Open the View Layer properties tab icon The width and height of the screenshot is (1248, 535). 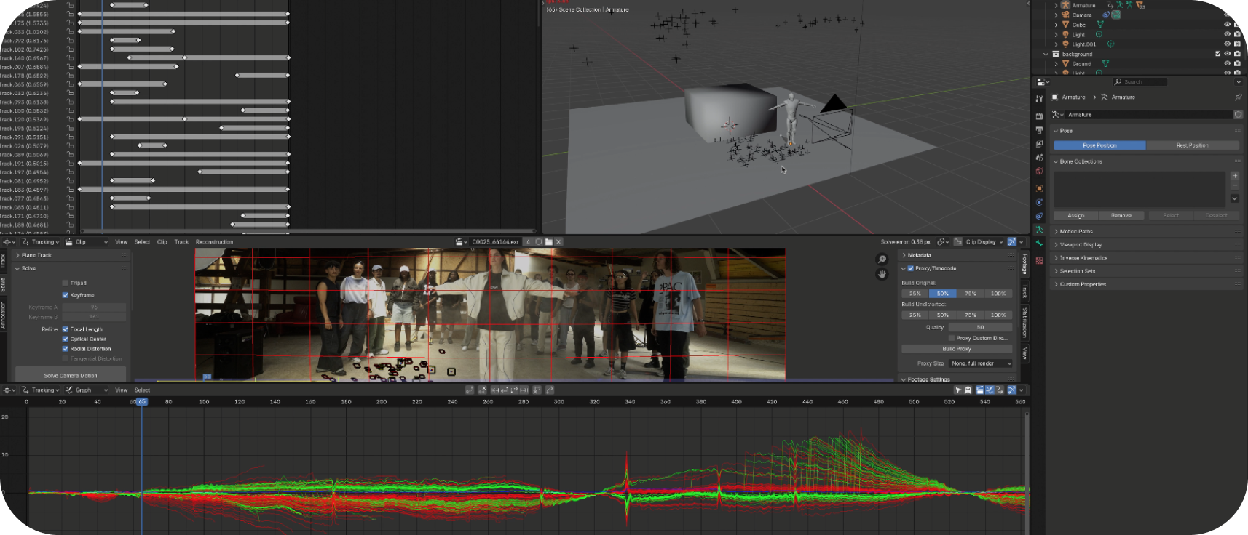[1039, 144]
